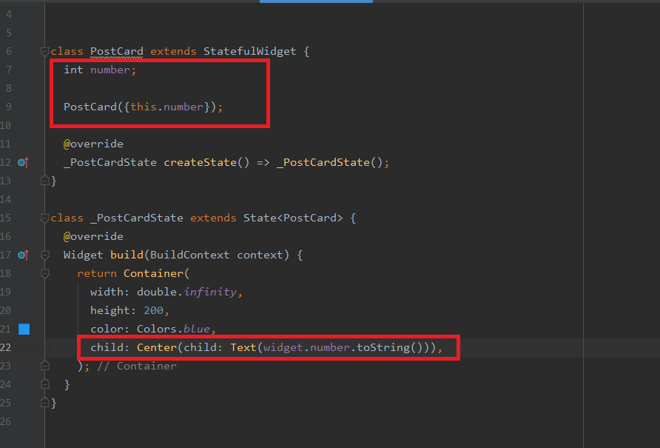Viewport: 660px width, 448px height.
Task: Click the height value 200
Action: point(153,310)
